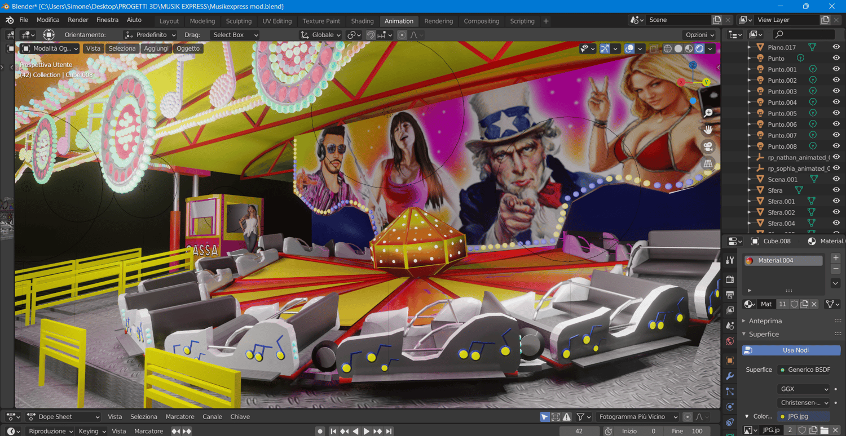Toggle viewport overlays display
This screenshot has height=436, width=846.
pos(630,48)
